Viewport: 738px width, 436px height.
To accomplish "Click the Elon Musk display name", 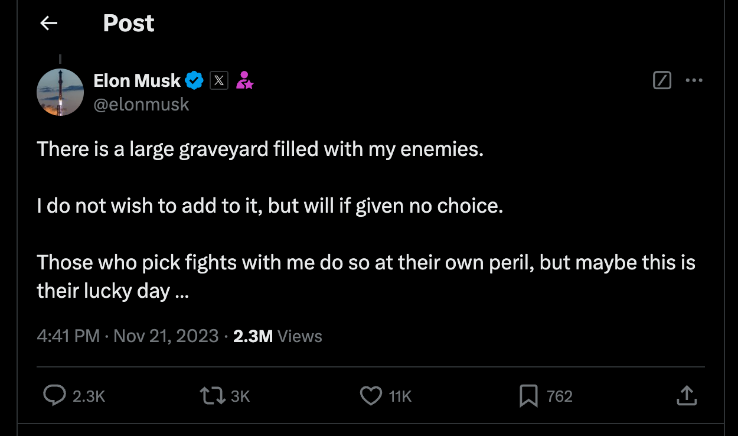I will 137,80.
